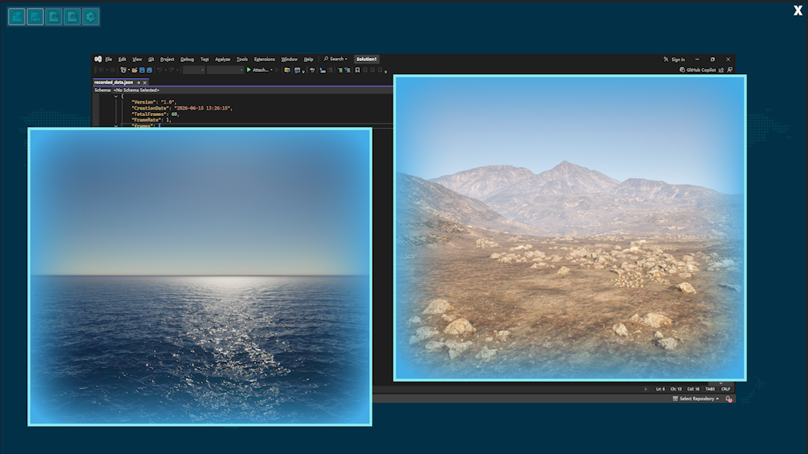Click the Open Folder icon after Attach
The height and width of the screenshot is (454, 808).
(x=287, y=70)
